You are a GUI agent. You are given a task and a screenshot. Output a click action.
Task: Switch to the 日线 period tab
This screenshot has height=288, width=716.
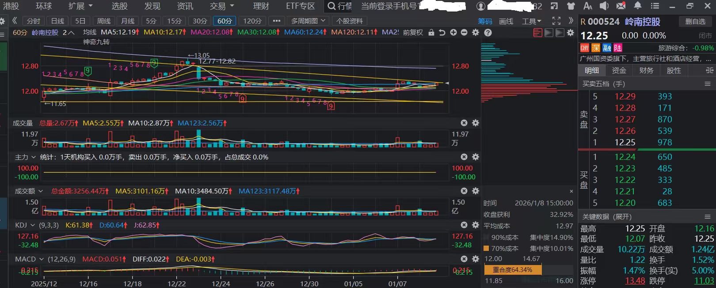[x=57, y=21]
